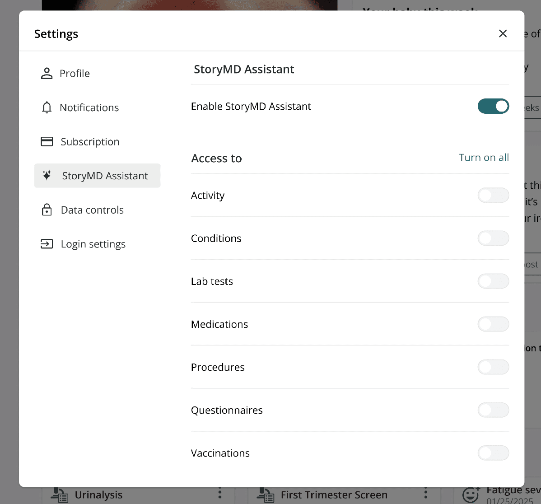Click the Settings dialog title

[x=56, y=34]
